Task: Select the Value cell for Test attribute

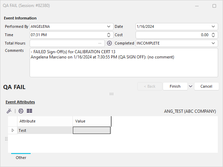Action: pos(92,130)
